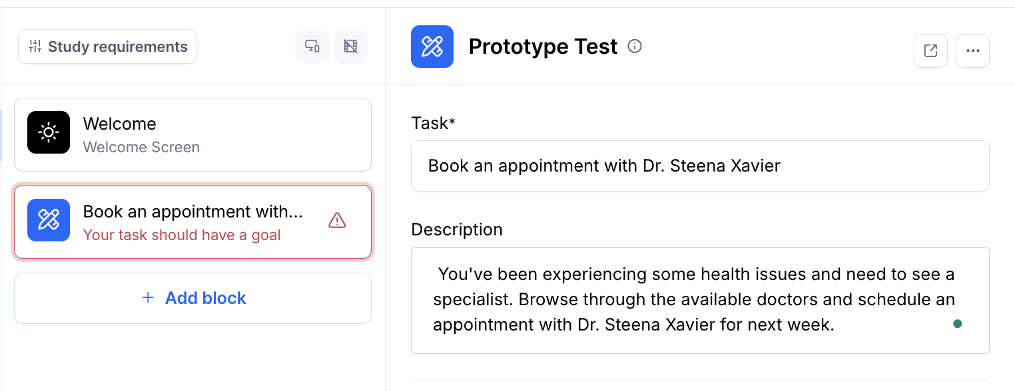Click inside the Description text area
The width and height of the screenshot is (1015, 391).
coord(699,299)
